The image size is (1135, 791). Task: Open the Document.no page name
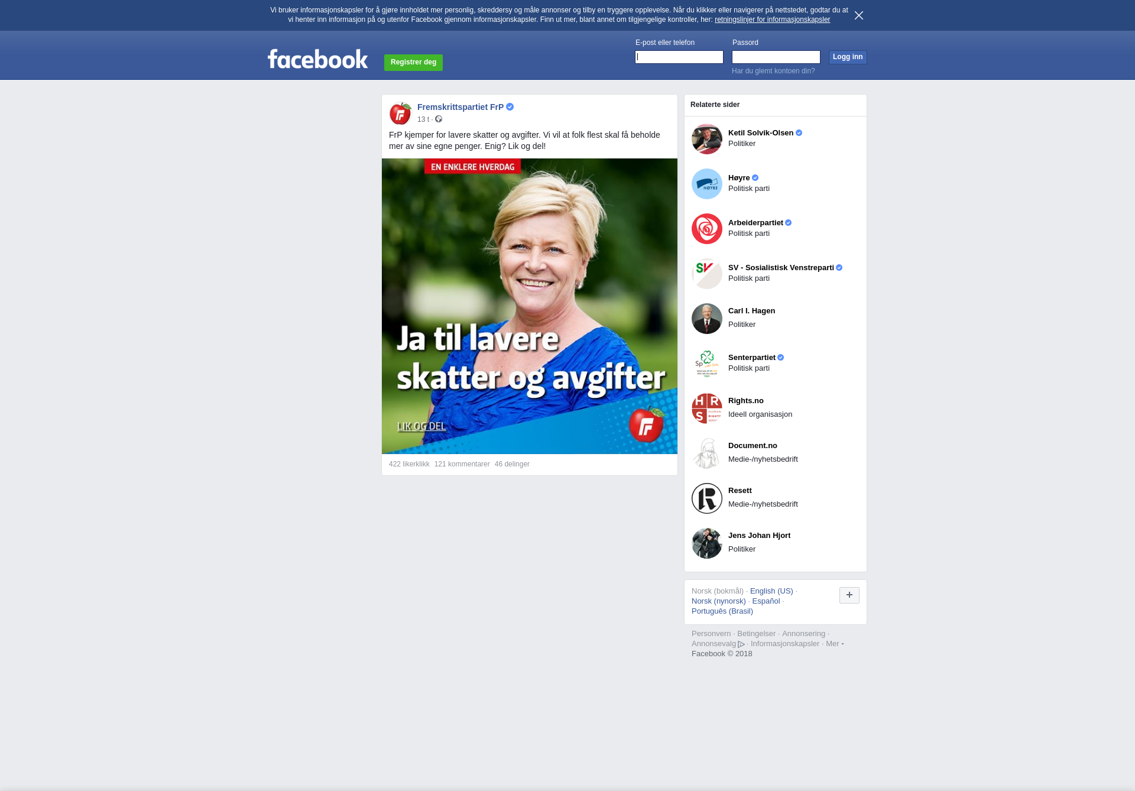click(x=753, y=446)
